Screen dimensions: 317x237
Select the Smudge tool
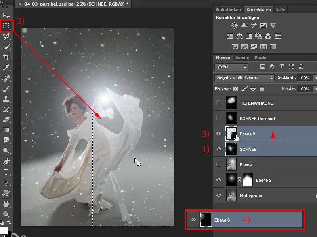click(6, 140)
